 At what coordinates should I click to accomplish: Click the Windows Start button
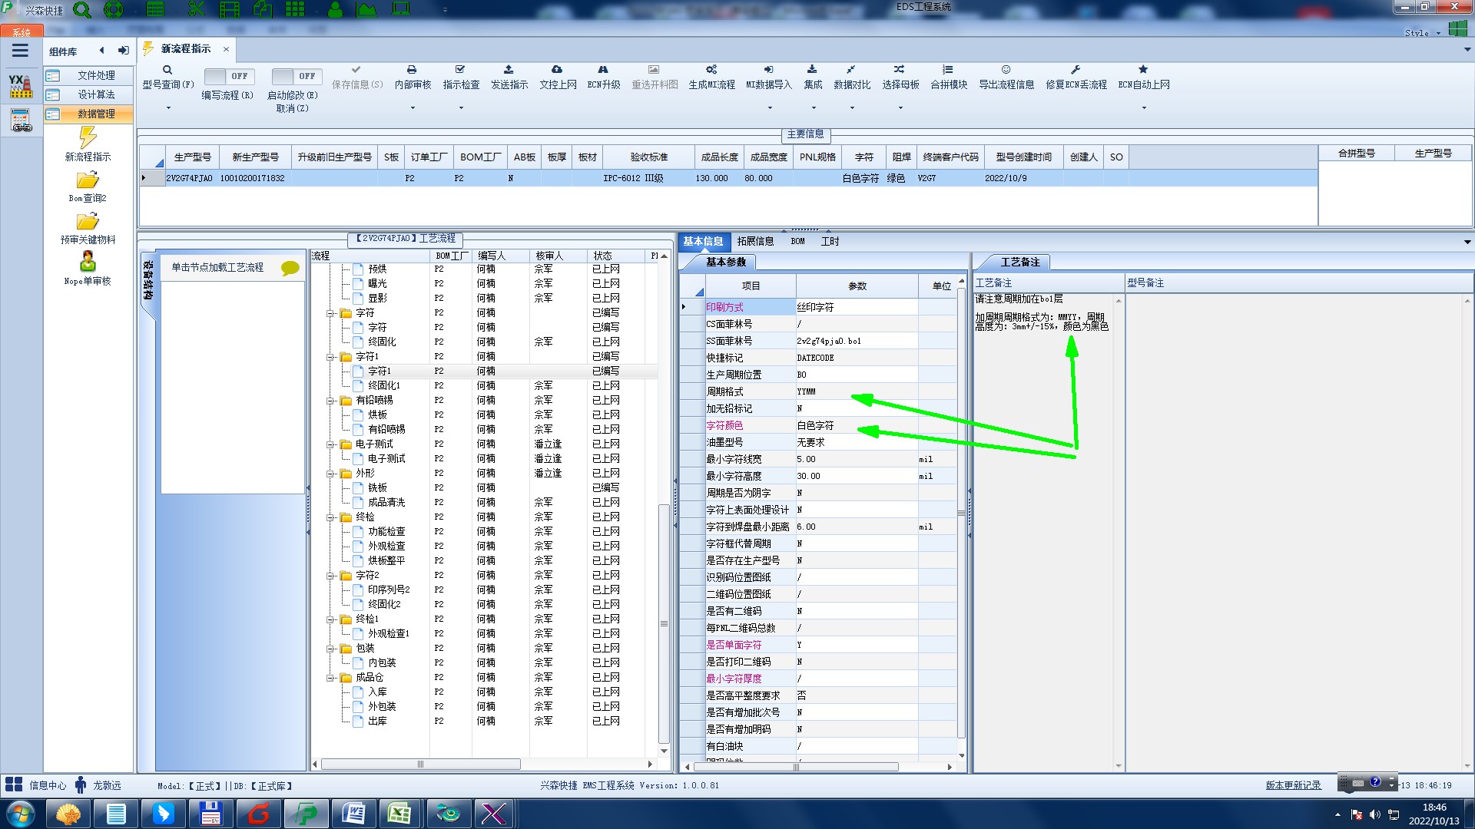[19, 814]
